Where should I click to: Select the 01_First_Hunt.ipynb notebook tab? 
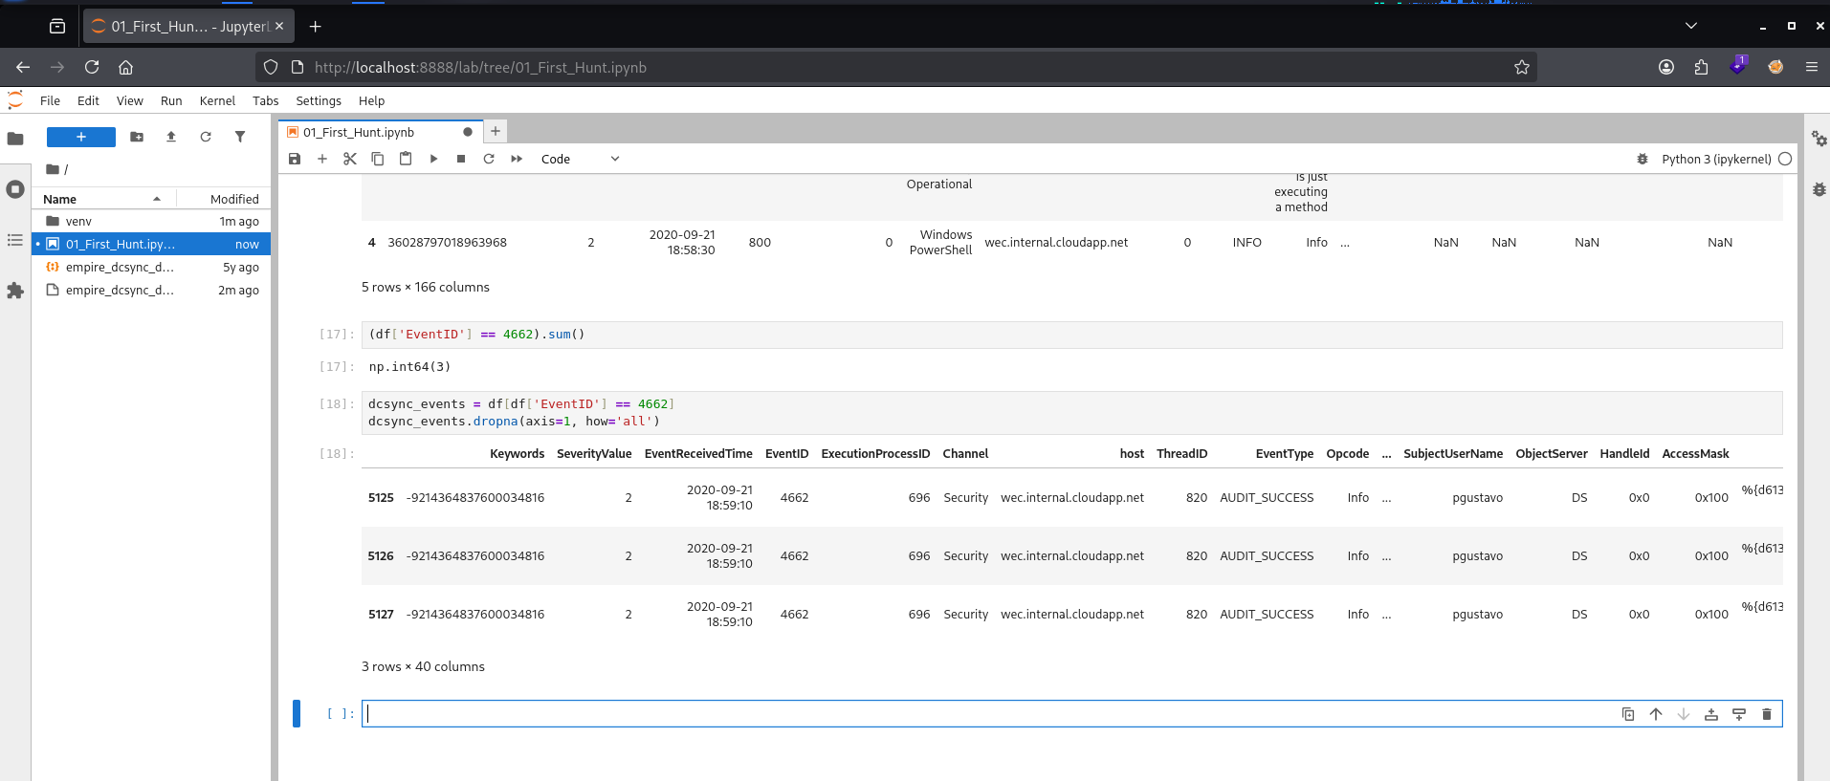click(380, 132)
